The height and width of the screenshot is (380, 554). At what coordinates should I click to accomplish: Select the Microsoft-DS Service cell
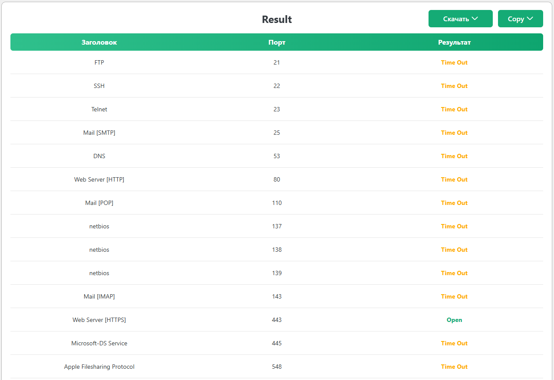pyautogui.click(x=99, y=343)
